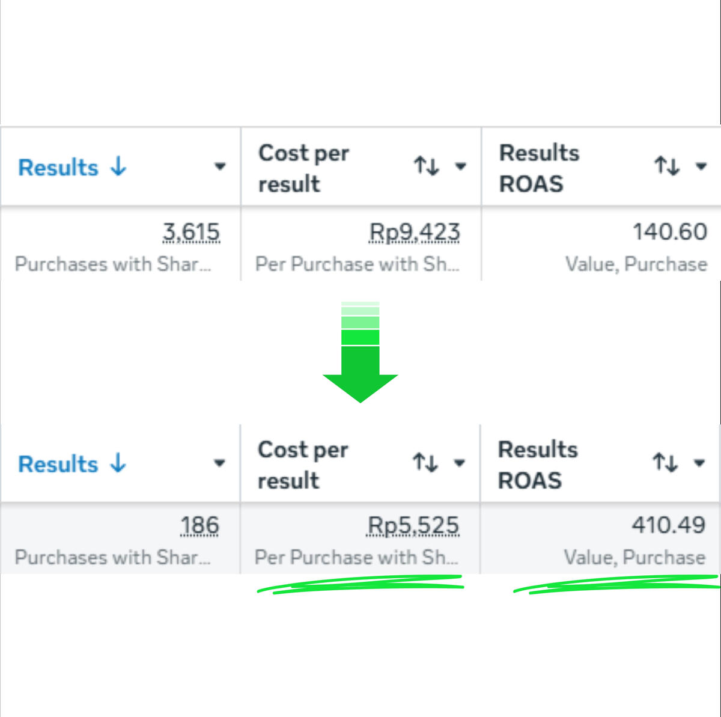The height and width of the screenshot is (717, 721).
Task: Open dropdown caret of top Results column
Action: pos(220,166)
